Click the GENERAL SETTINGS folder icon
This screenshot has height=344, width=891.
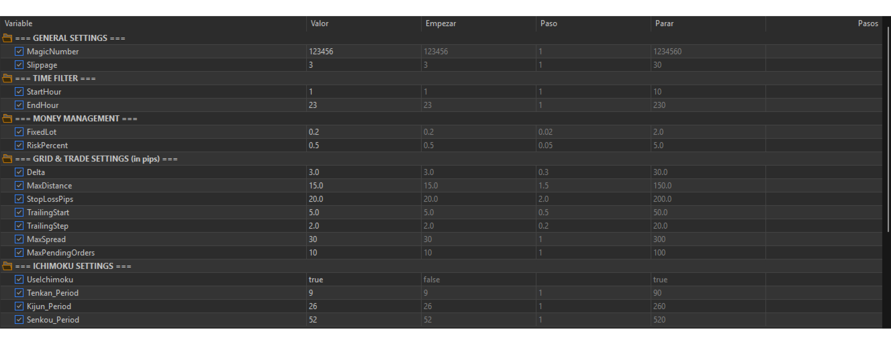(7, 38)
